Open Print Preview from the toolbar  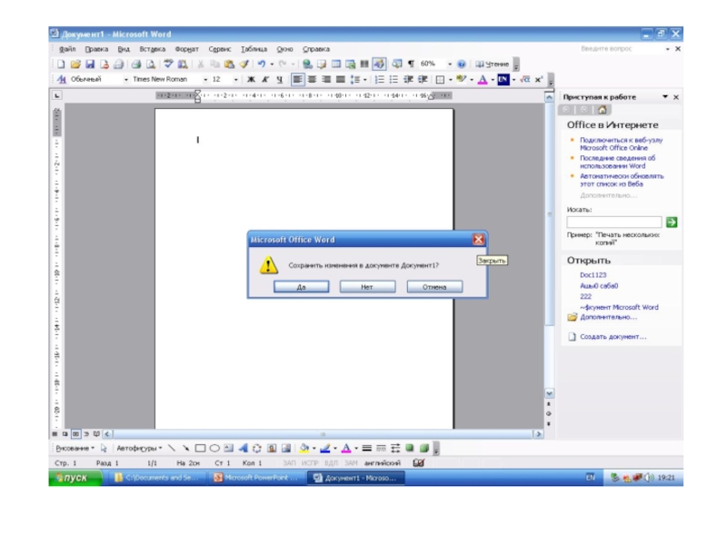pos(151,64)
